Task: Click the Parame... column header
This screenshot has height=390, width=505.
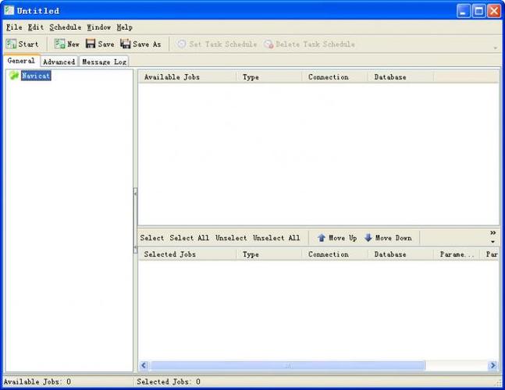Action: (x=457, y=254)
